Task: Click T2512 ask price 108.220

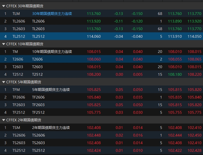Action: pyautogui.click(x=195, y=74)
